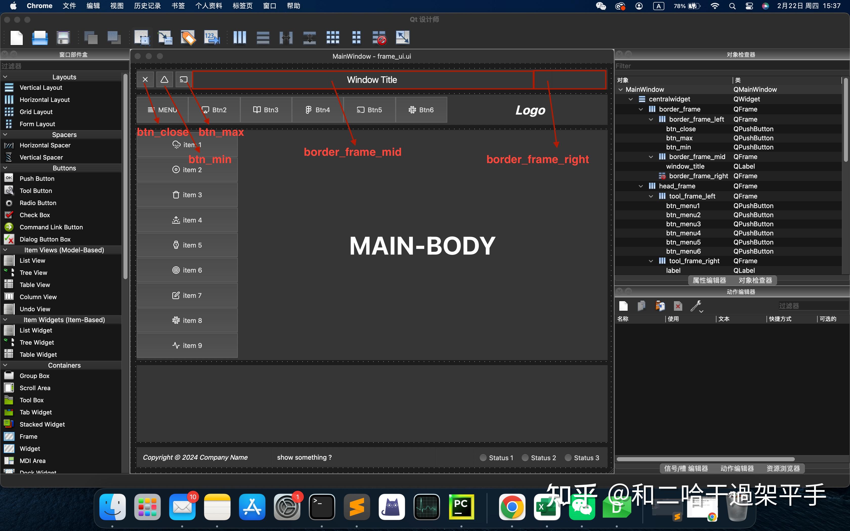Apply vertical layout from the toolbar
Viewport: 850px width, 531px height.
click(x=263, y=38)
